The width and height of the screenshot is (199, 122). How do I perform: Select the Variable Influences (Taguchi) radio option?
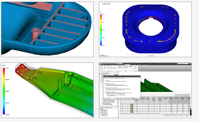(x=105, y=84)
